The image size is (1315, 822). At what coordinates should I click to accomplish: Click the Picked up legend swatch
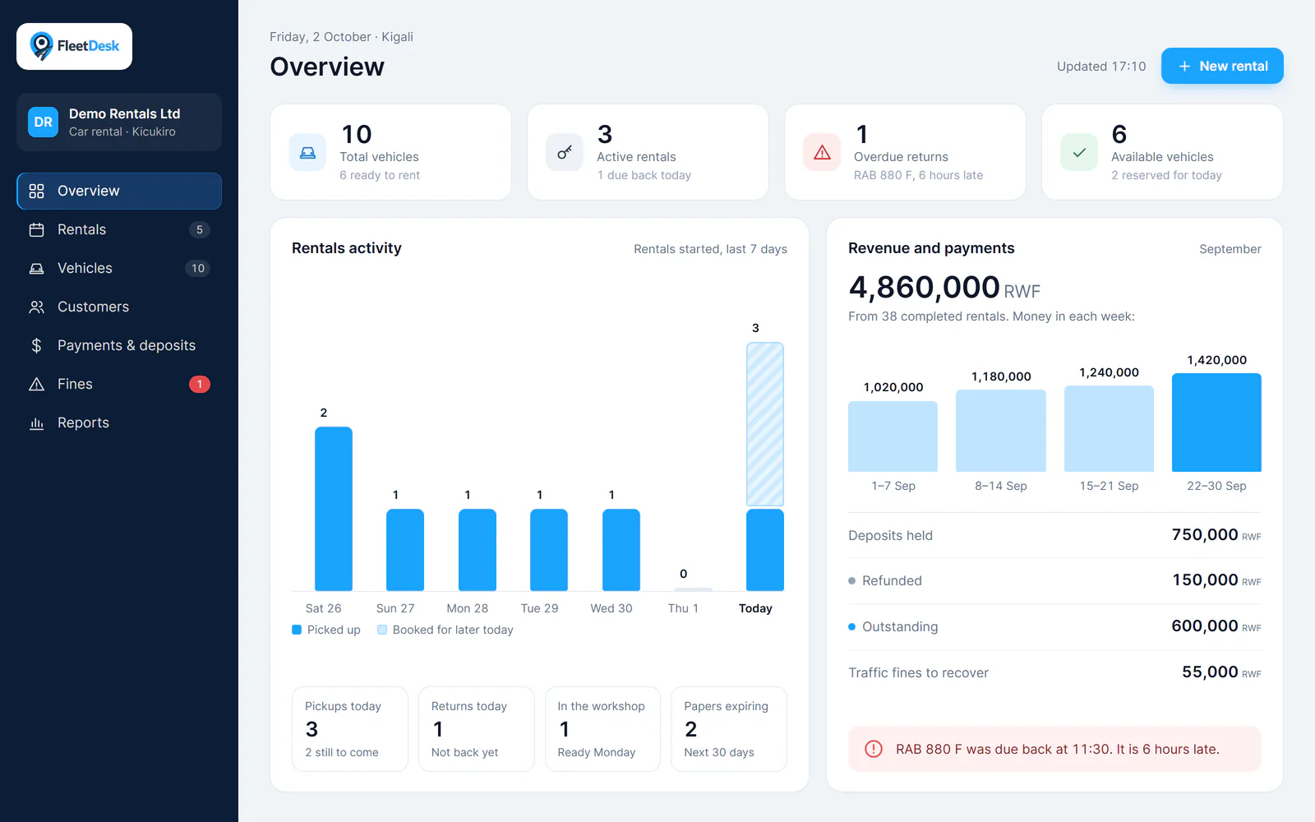[297, 630]
